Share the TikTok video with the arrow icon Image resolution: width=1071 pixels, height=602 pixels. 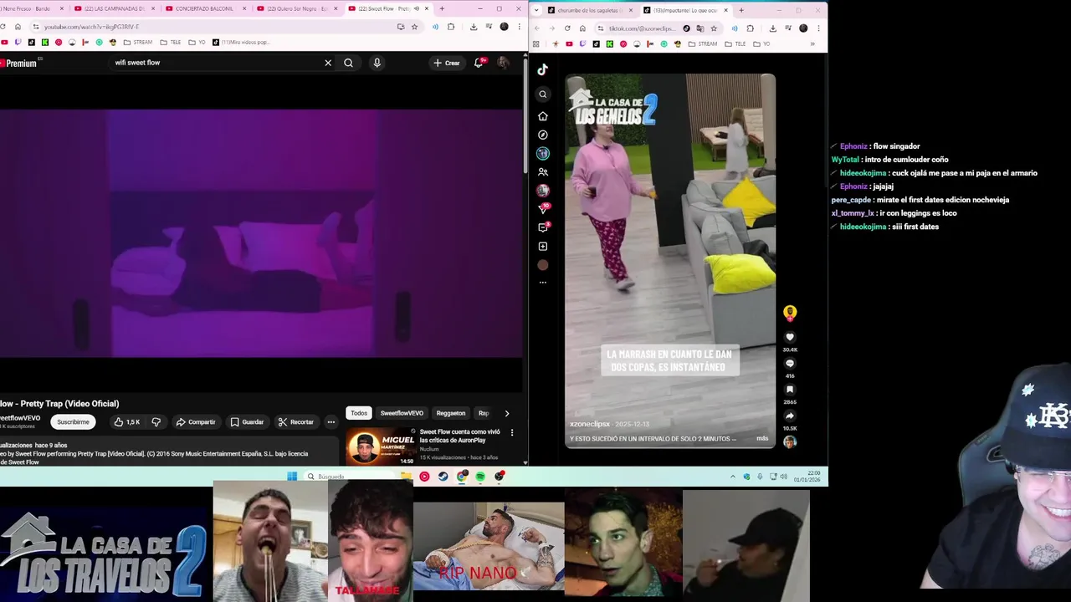click(790, 416)
